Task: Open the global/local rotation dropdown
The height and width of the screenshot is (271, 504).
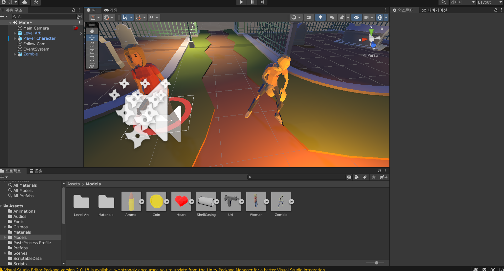Action: click(109, 17)
